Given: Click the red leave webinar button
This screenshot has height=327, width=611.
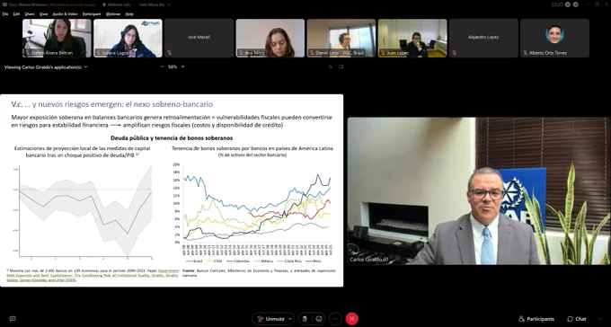Looking at the screenshot, I should pyautogui.click(x=352, y=319).
